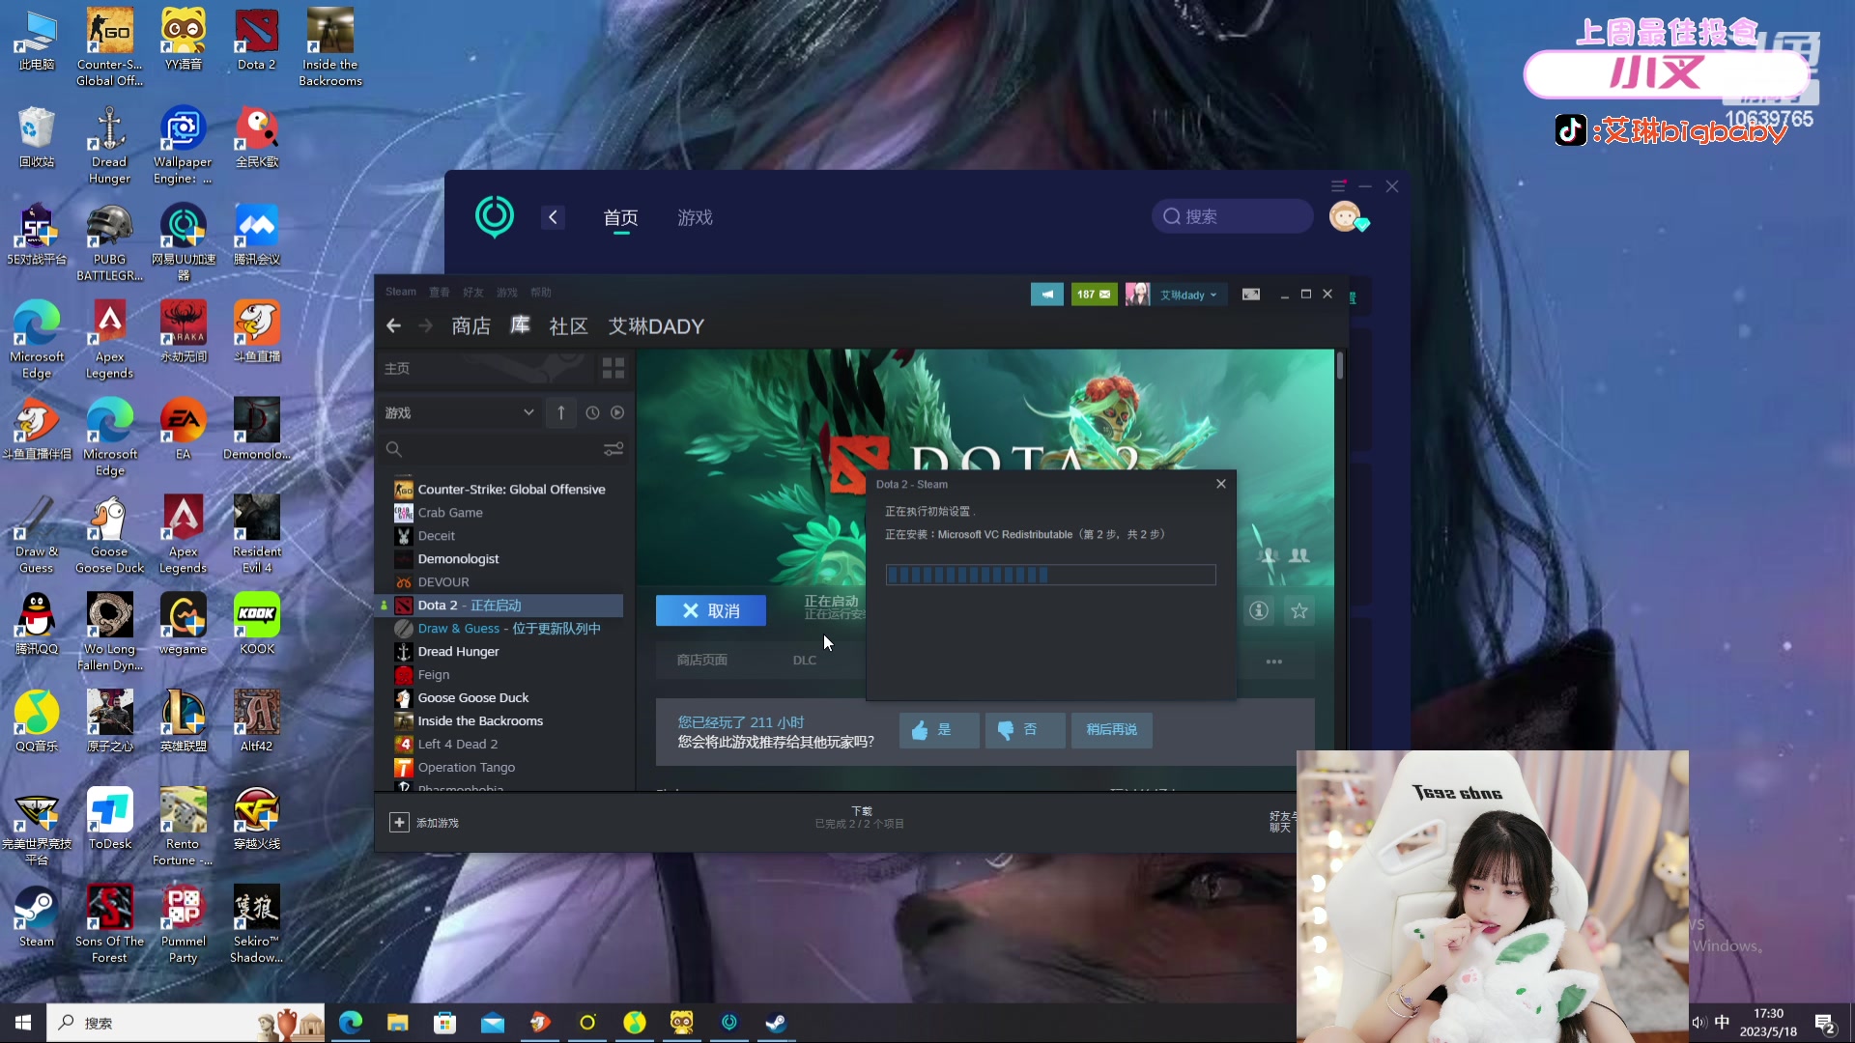Screen dimensions: 1855x1043
Task: Open the Dota 2 desktop shortcut
Action: (256, 41)
